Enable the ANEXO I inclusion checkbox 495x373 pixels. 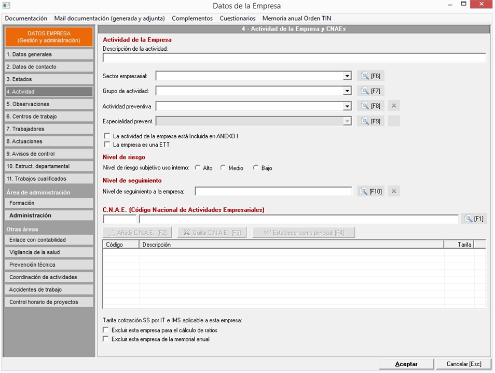click(x=107, y=136)
